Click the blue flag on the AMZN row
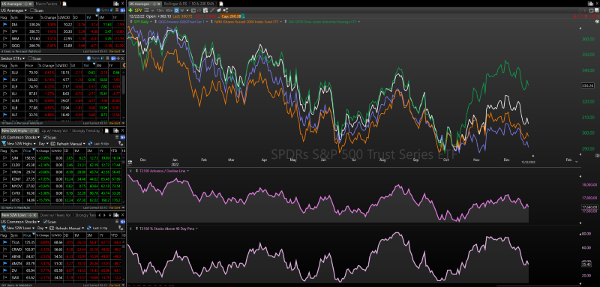The height and width of the screenshot is (287, 600). pyautogui.click(x=5, y=263)
